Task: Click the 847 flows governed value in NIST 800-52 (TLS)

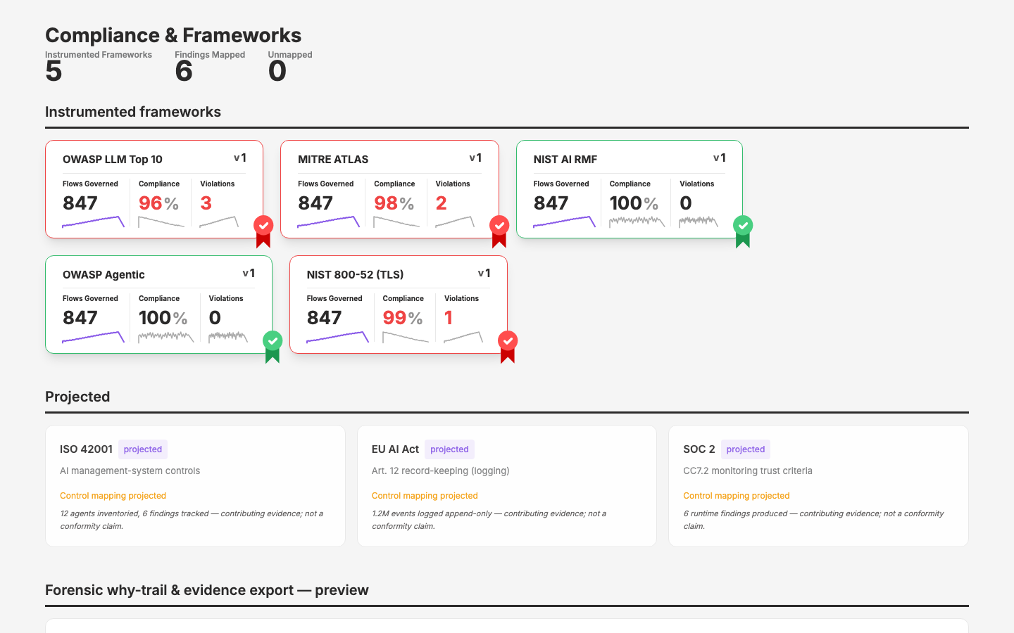Action: point(324,318)
